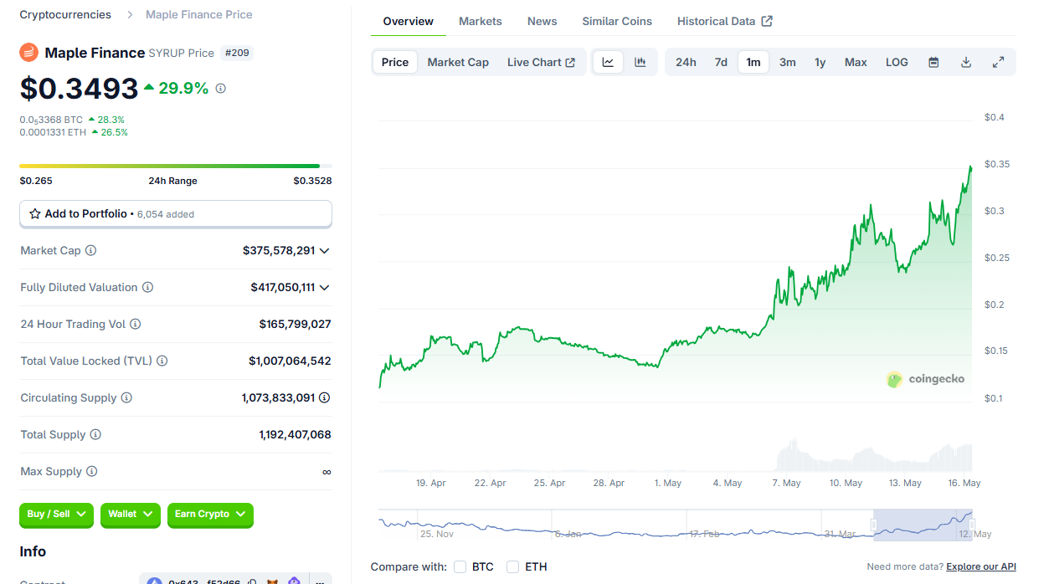Open the Historical Data tab
Image resolution: width=1049 pixels, height=584 pixels.
click(725, 21)
